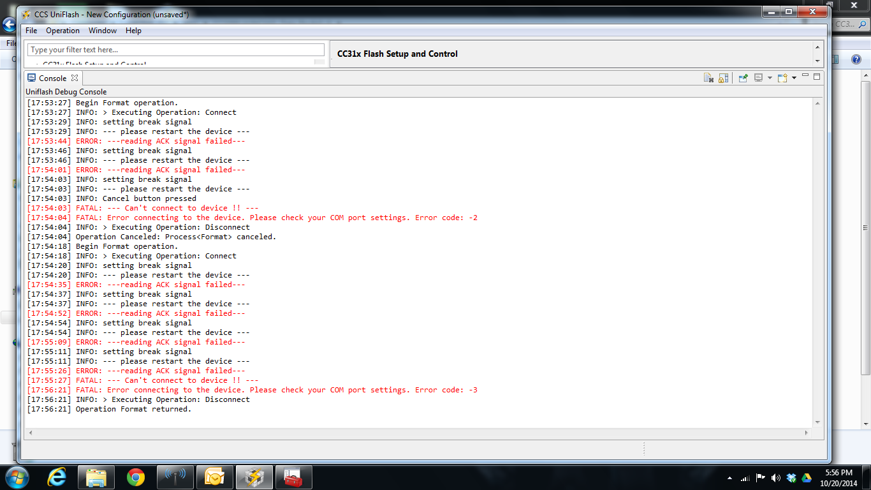Toggle Scroll Lock in the Console toolbar
The image size is (871, 490).
pyautogui.click(x=723, y=78)
